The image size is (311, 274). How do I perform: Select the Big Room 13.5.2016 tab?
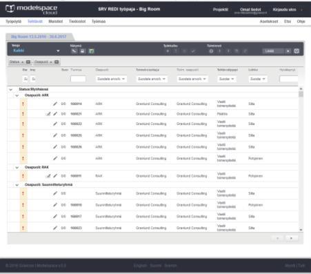point(39,37)
